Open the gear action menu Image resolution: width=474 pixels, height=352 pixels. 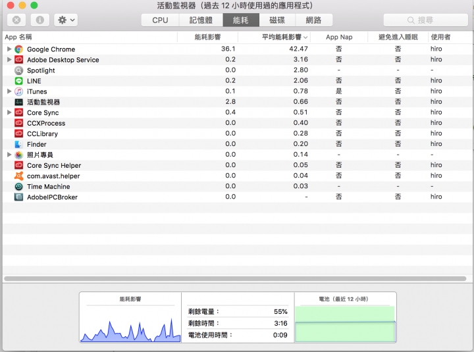tap(66, 20)
